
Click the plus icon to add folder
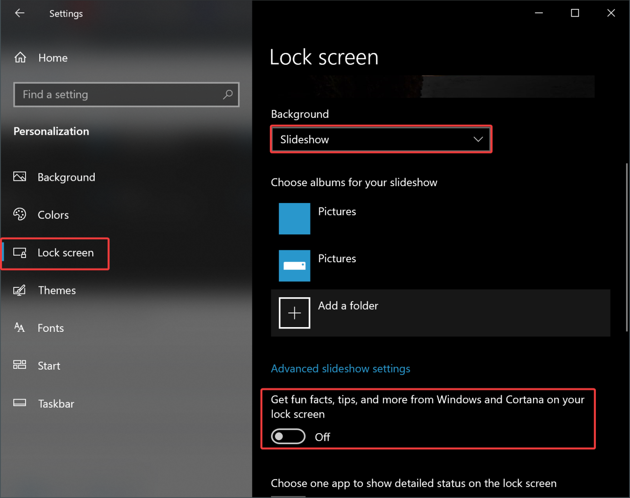pos(294,313)
